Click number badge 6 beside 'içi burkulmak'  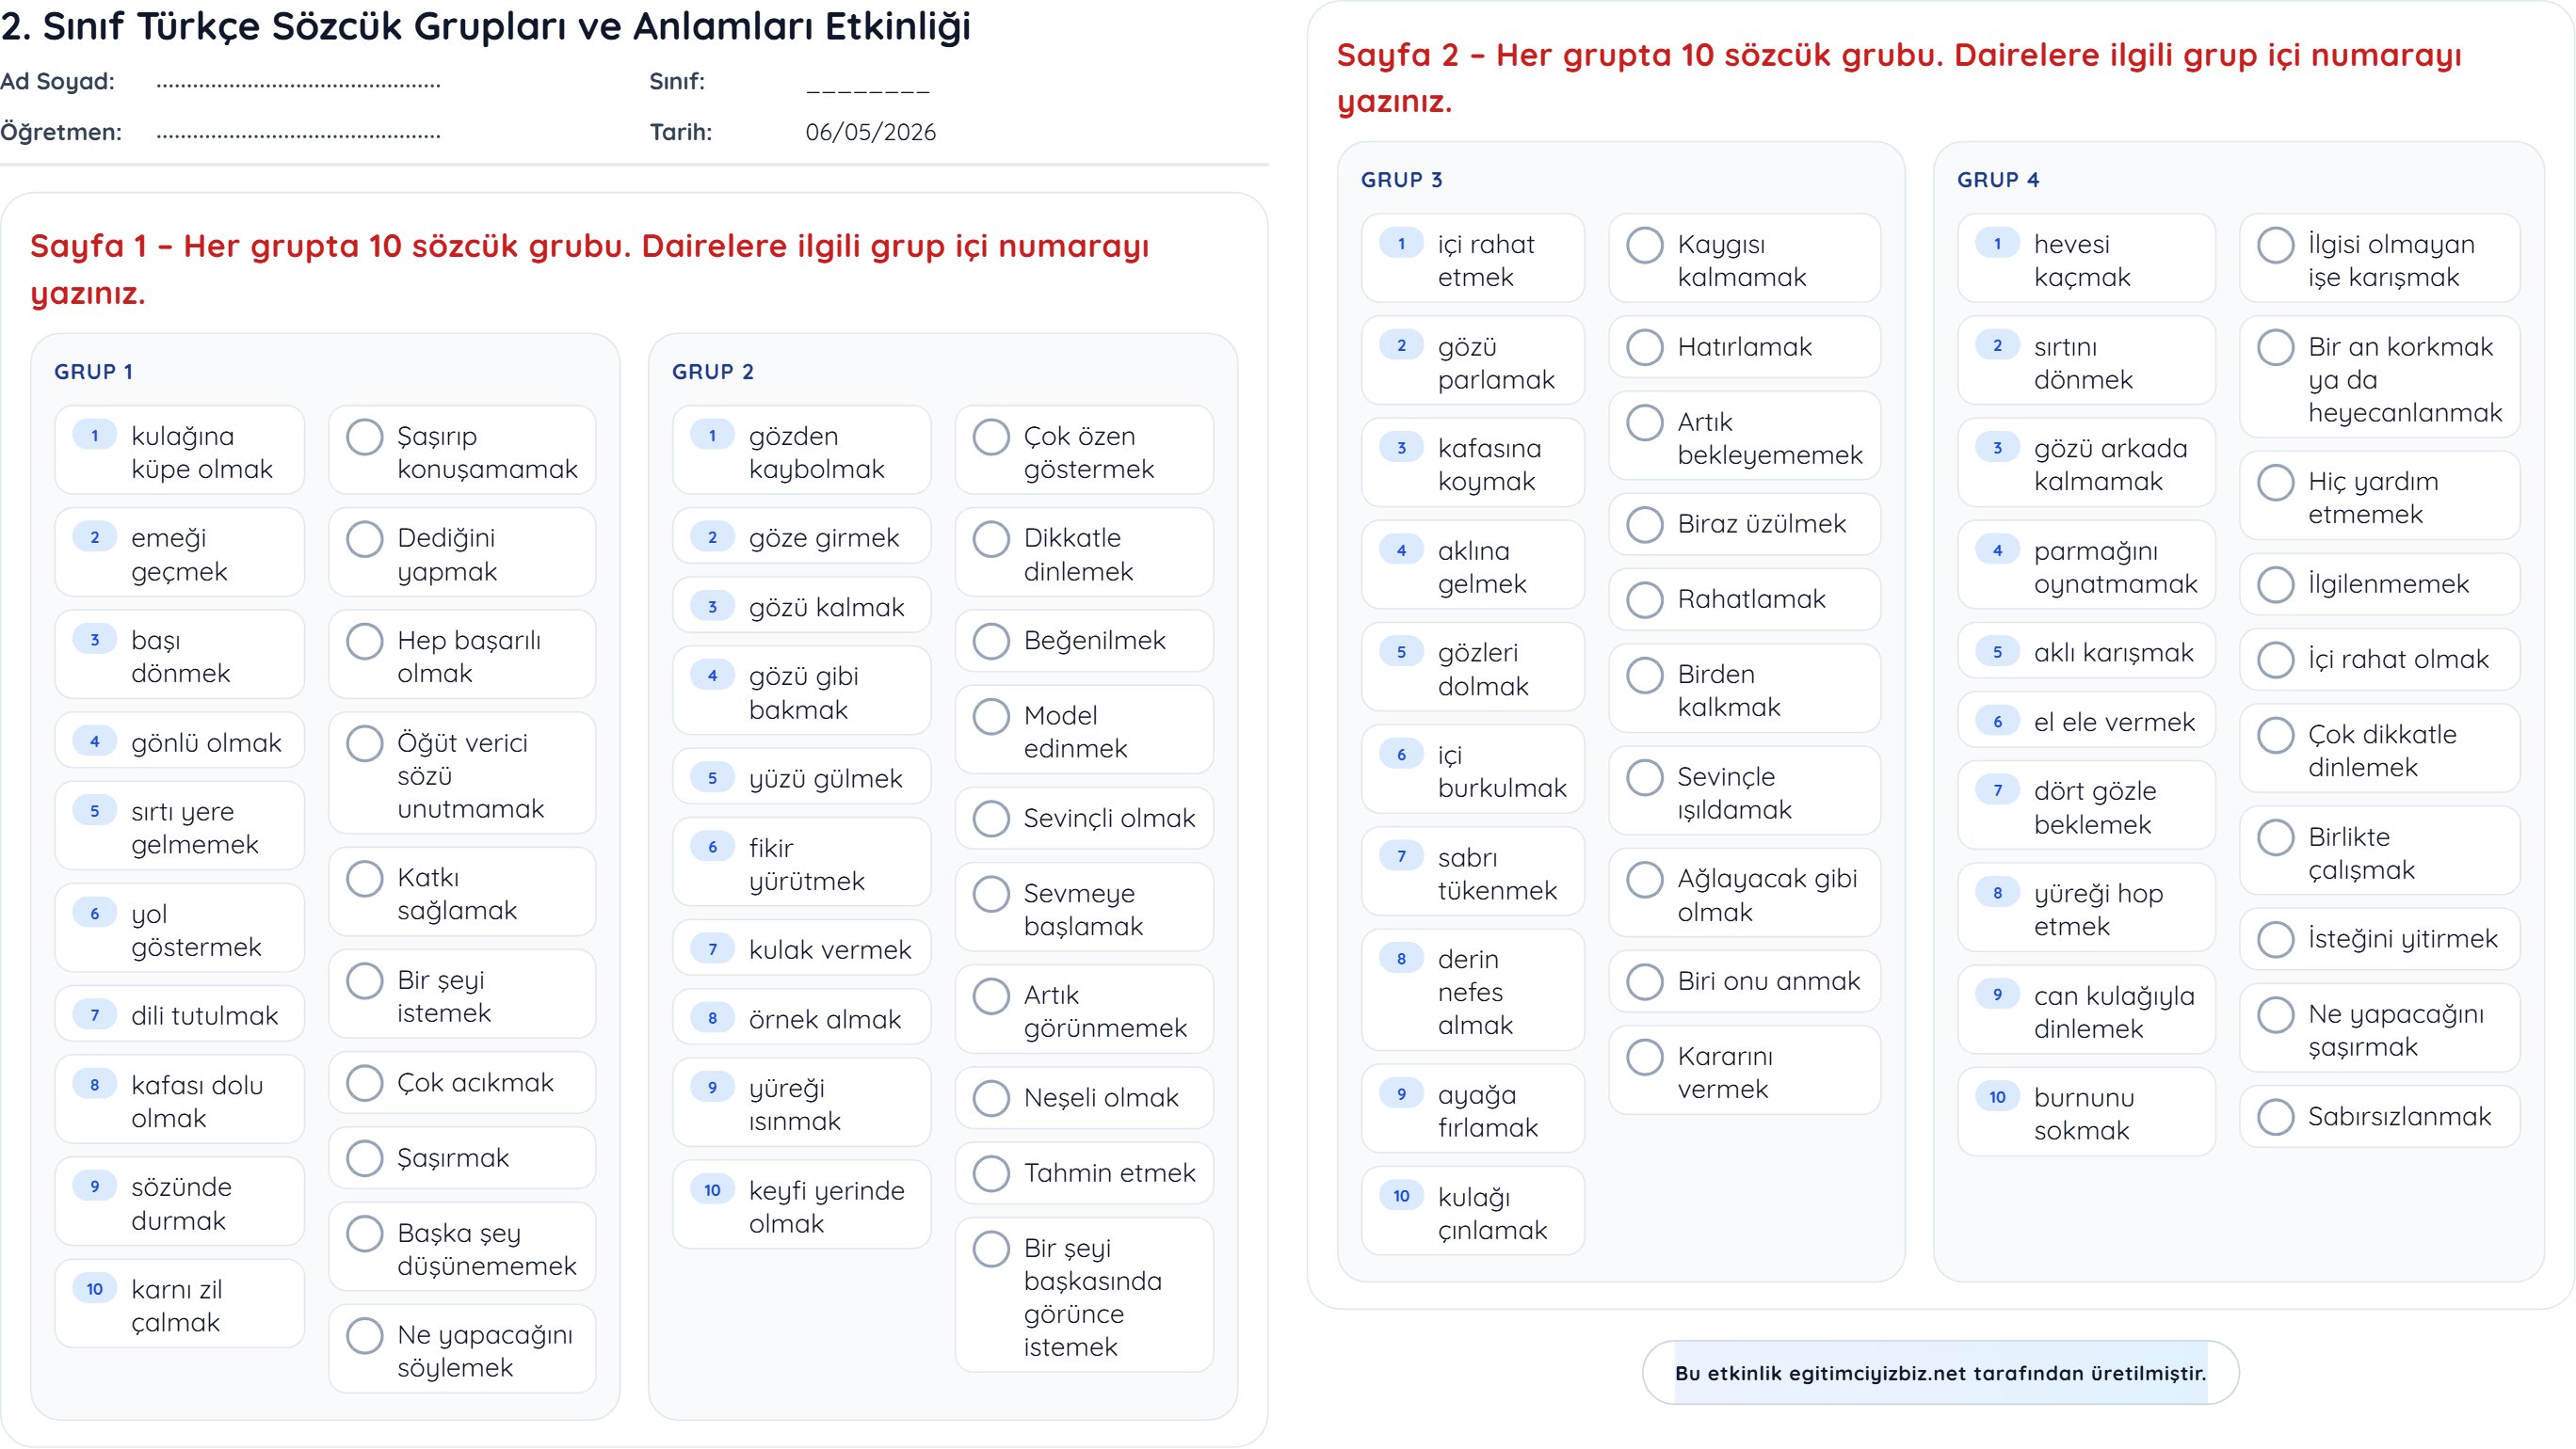pyautogui.click(x=1401, y=755)
